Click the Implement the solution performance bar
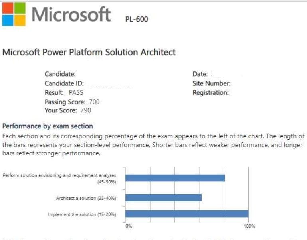Screen dimensions: 307x240 186,214
